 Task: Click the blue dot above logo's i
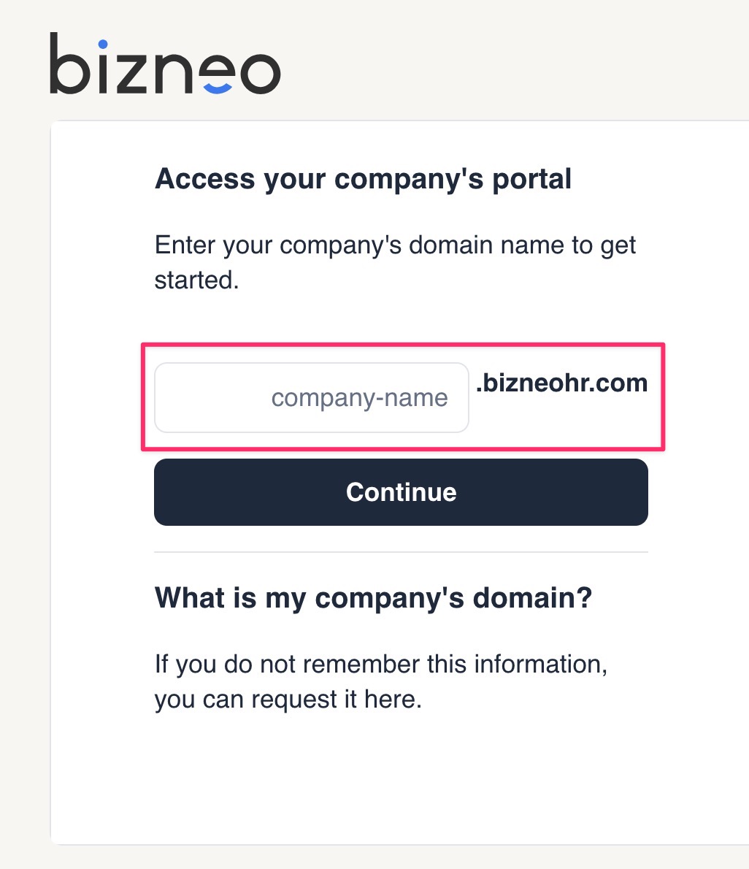[102, 44]
